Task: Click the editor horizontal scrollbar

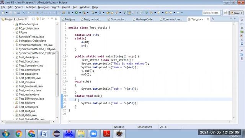Action: 150,122
